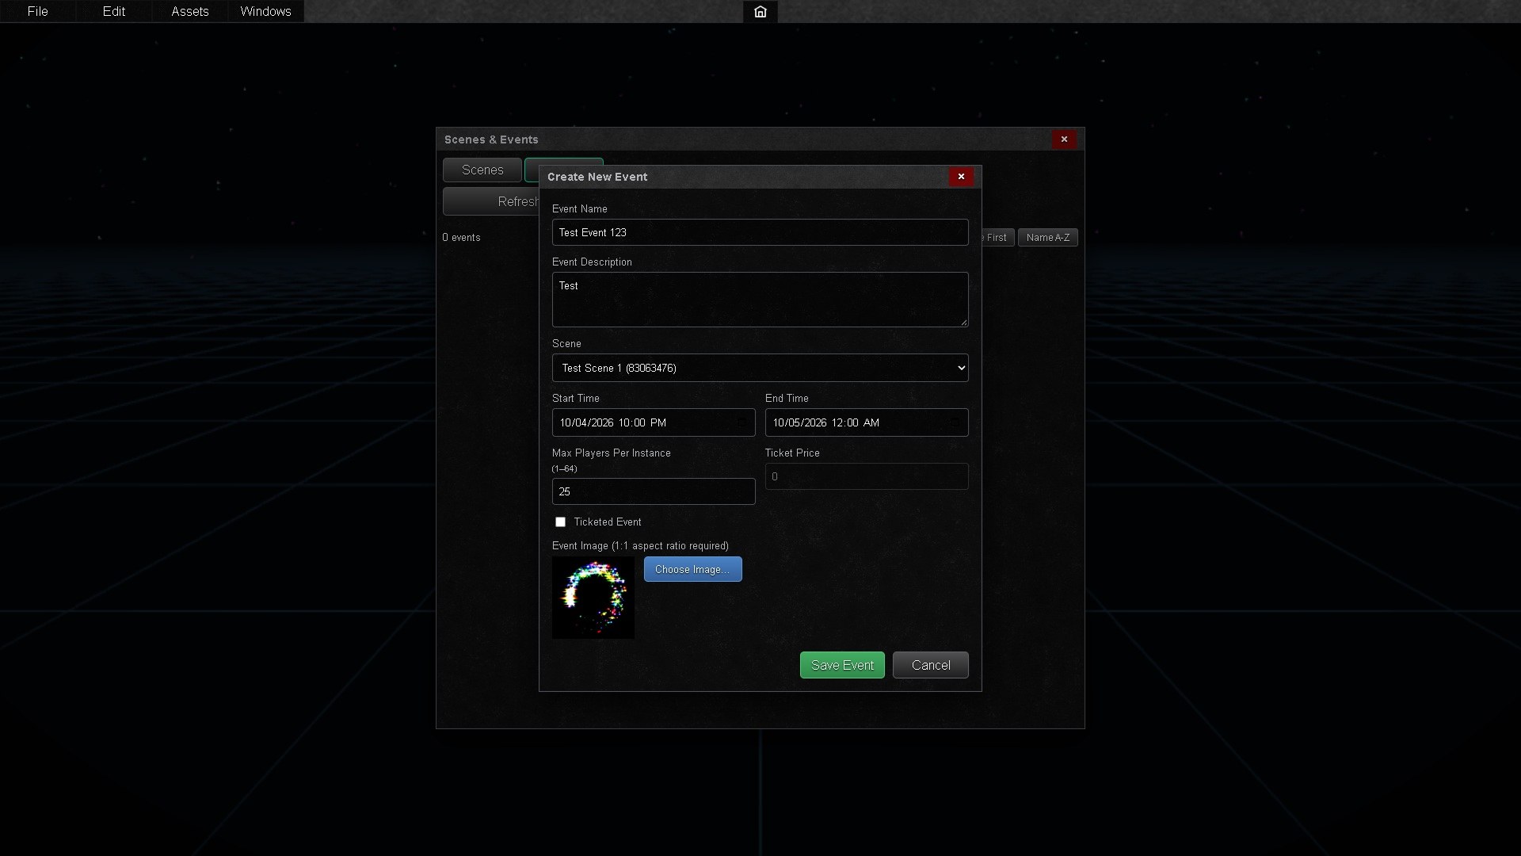This screenshot has width=1521, height=856.
Task: Click the home icon in top bar
Action: coord(760,12)
